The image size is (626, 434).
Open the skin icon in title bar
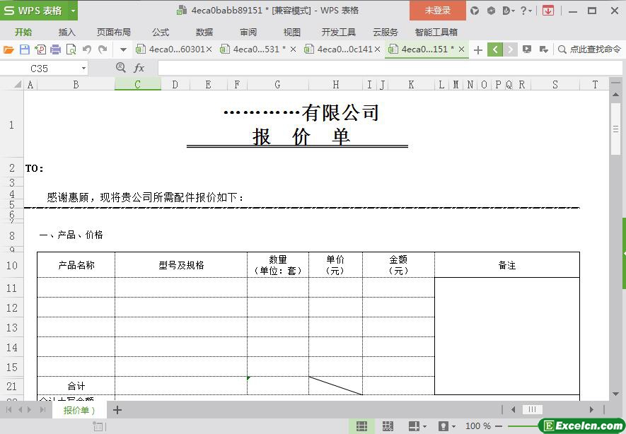475,11
